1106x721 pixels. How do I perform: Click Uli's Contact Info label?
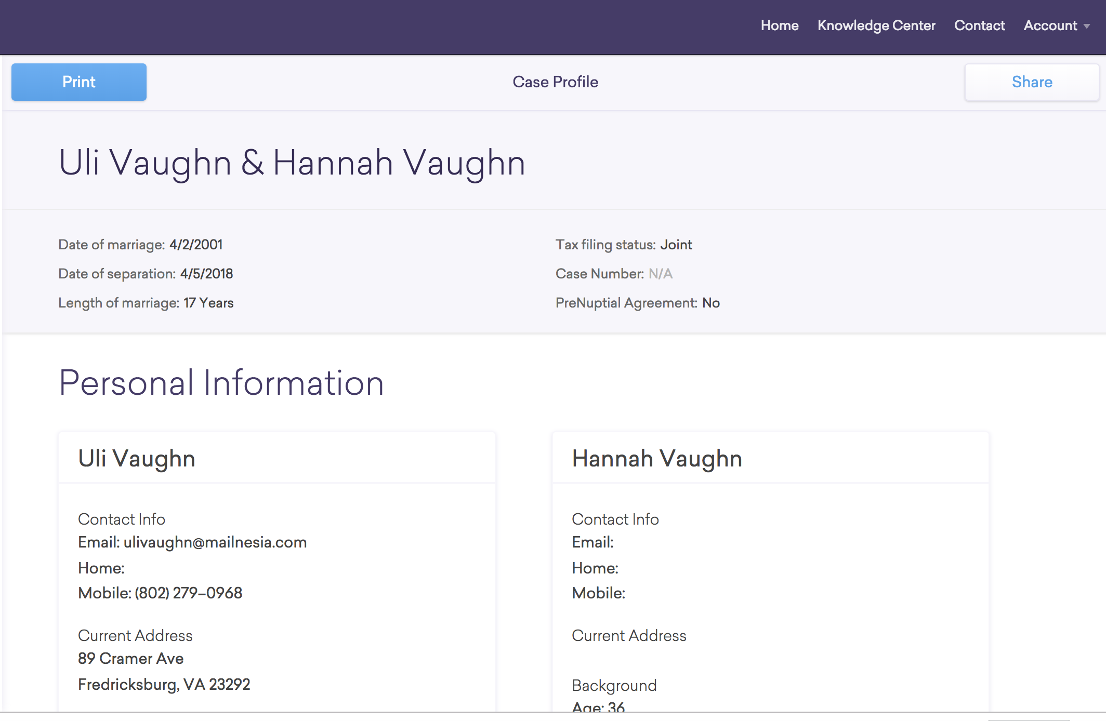click(x=122, y=519)
